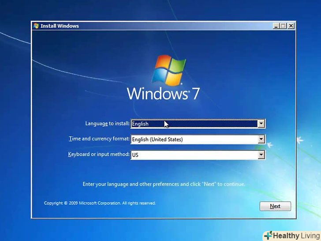Open the Language to install dropdown arrow

pos(261,124)
